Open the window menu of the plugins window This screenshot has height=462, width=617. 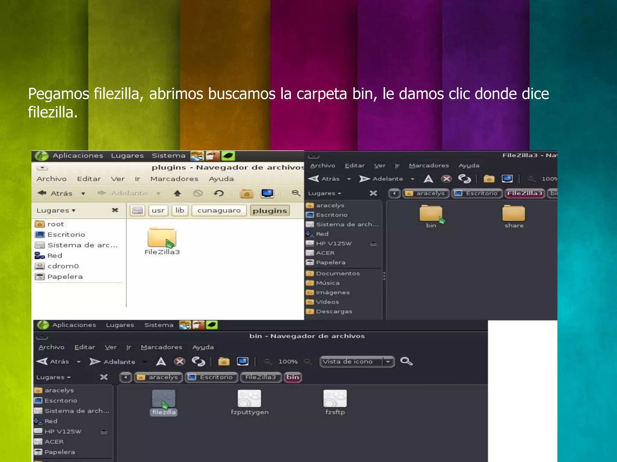click(x=42, y=168)
